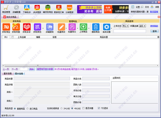
Task: Enable 是否预售 checkbox
Action: 83,108
